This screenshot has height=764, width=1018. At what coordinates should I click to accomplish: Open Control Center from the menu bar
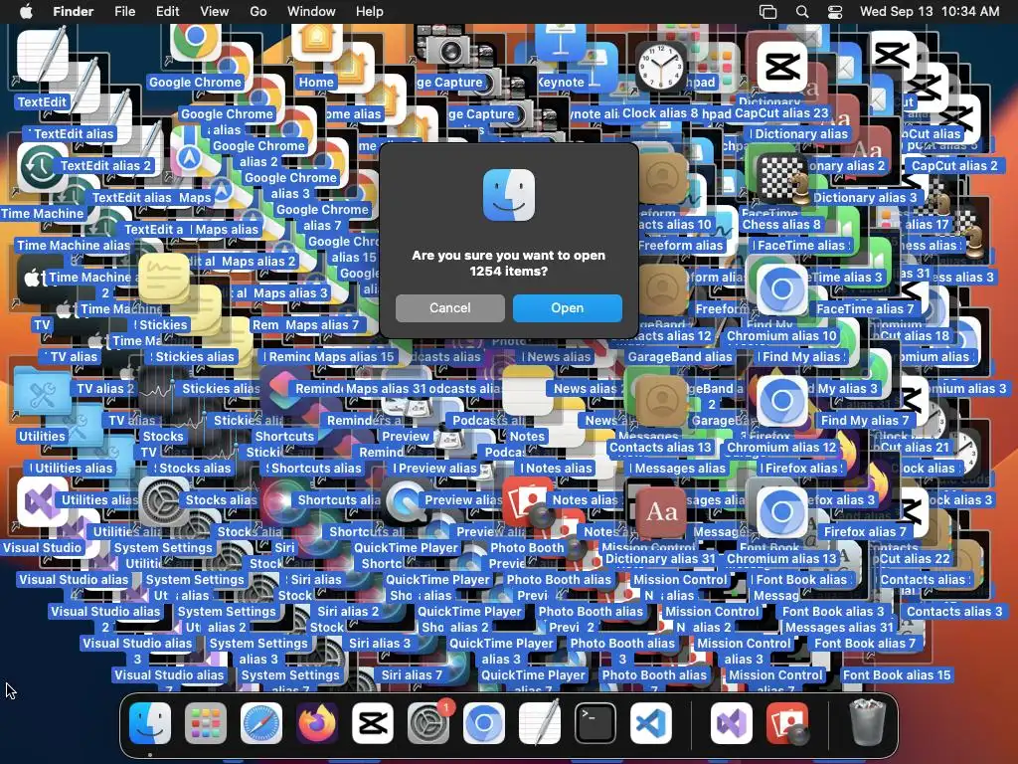[835, 11]
